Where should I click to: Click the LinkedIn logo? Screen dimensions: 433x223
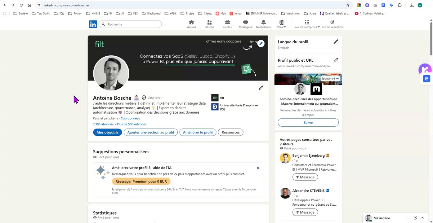tap(93, 24)
